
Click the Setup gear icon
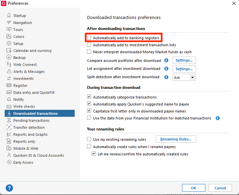[x=9, y=43]
